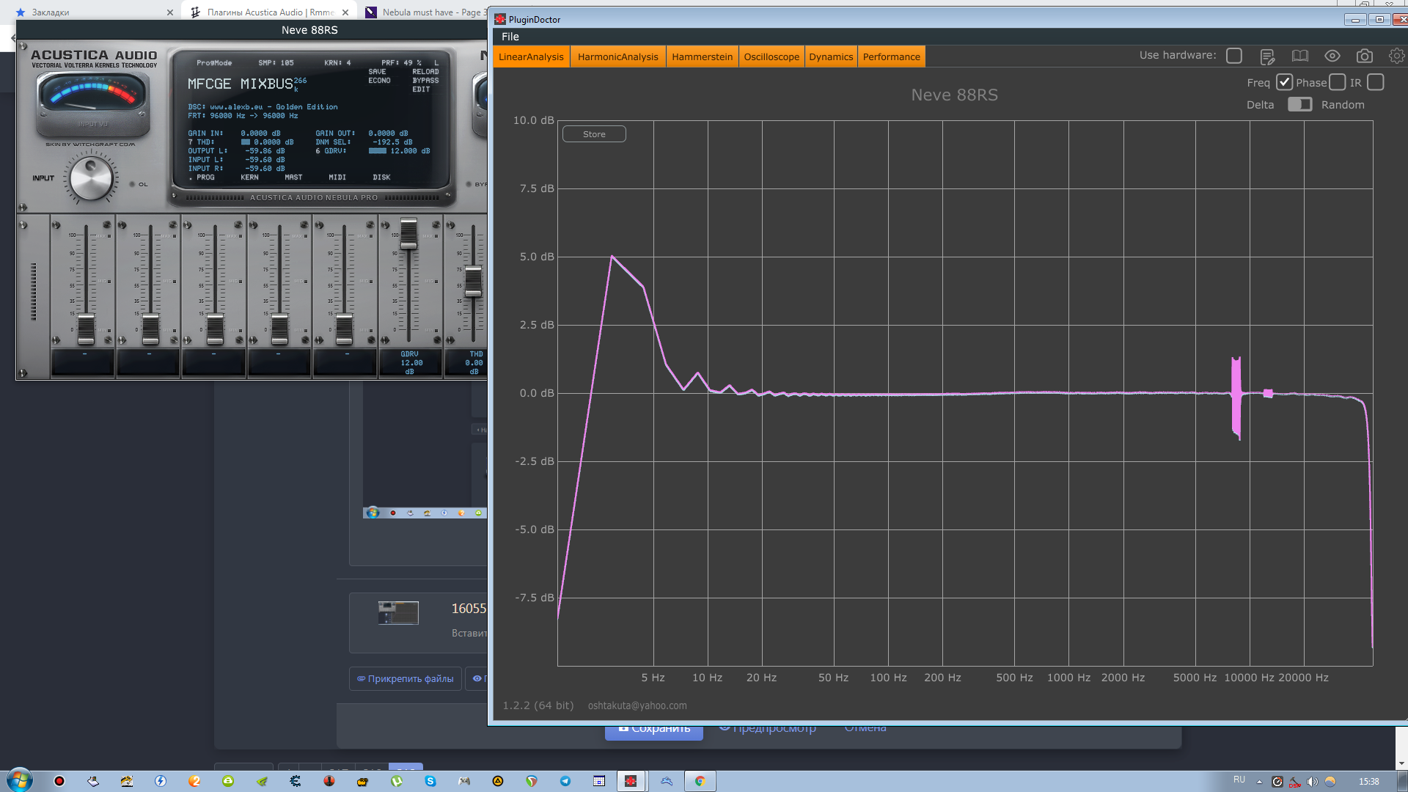Select the Закладки browser tab

(94, 12)
